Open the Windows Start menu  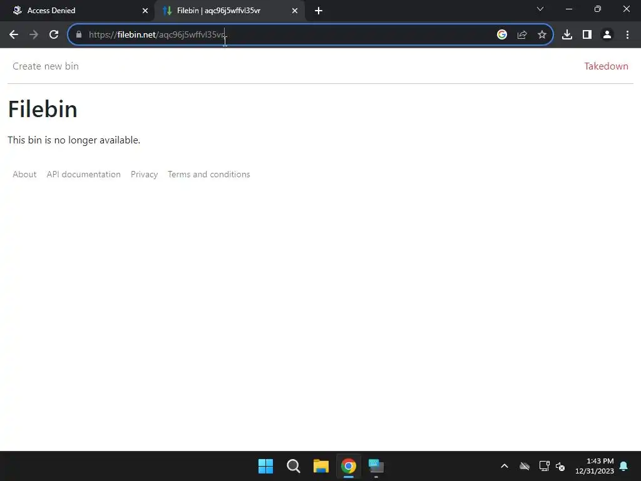coord(265,466)
